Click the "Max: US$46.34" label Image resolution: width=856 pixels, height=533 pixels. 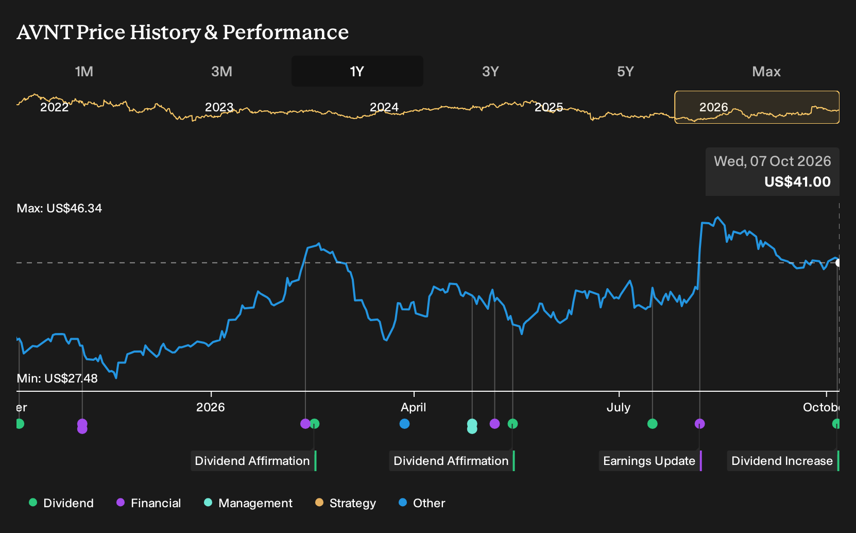point(59,208)
